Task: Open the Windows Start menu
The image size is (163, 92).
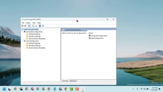Action: point(4,89)
